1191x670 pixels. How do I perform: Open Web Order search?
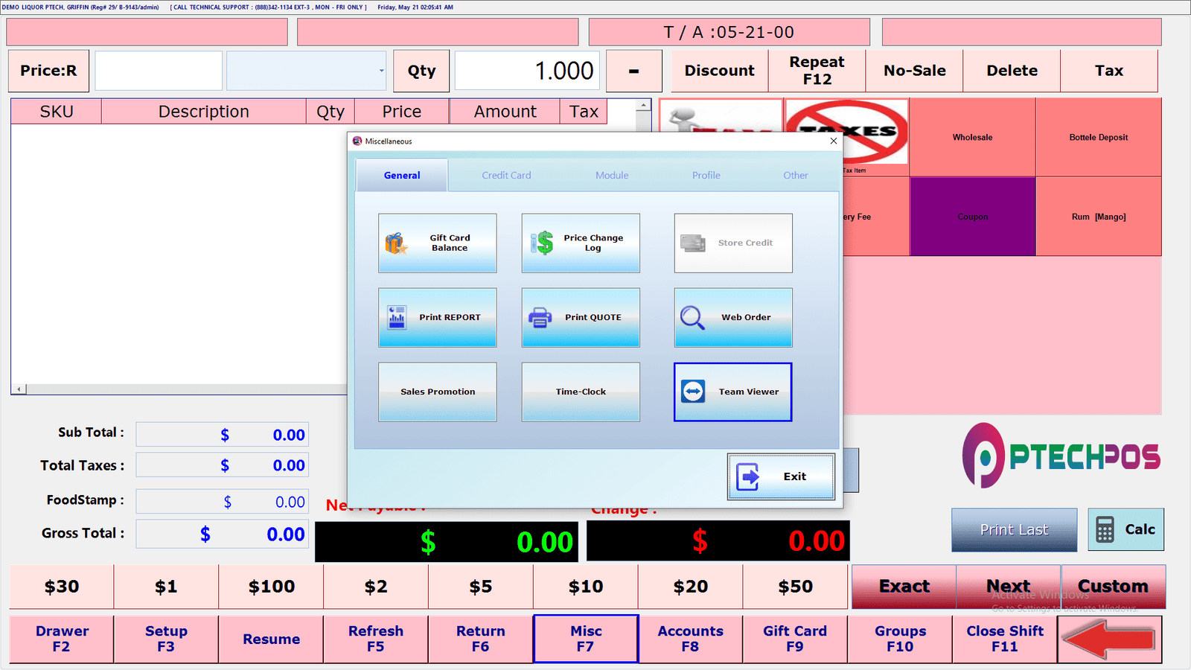coord(733,318)
